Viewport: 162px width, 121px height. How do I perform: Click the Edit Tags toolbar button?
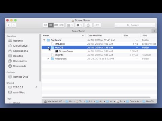pos(97,25)
